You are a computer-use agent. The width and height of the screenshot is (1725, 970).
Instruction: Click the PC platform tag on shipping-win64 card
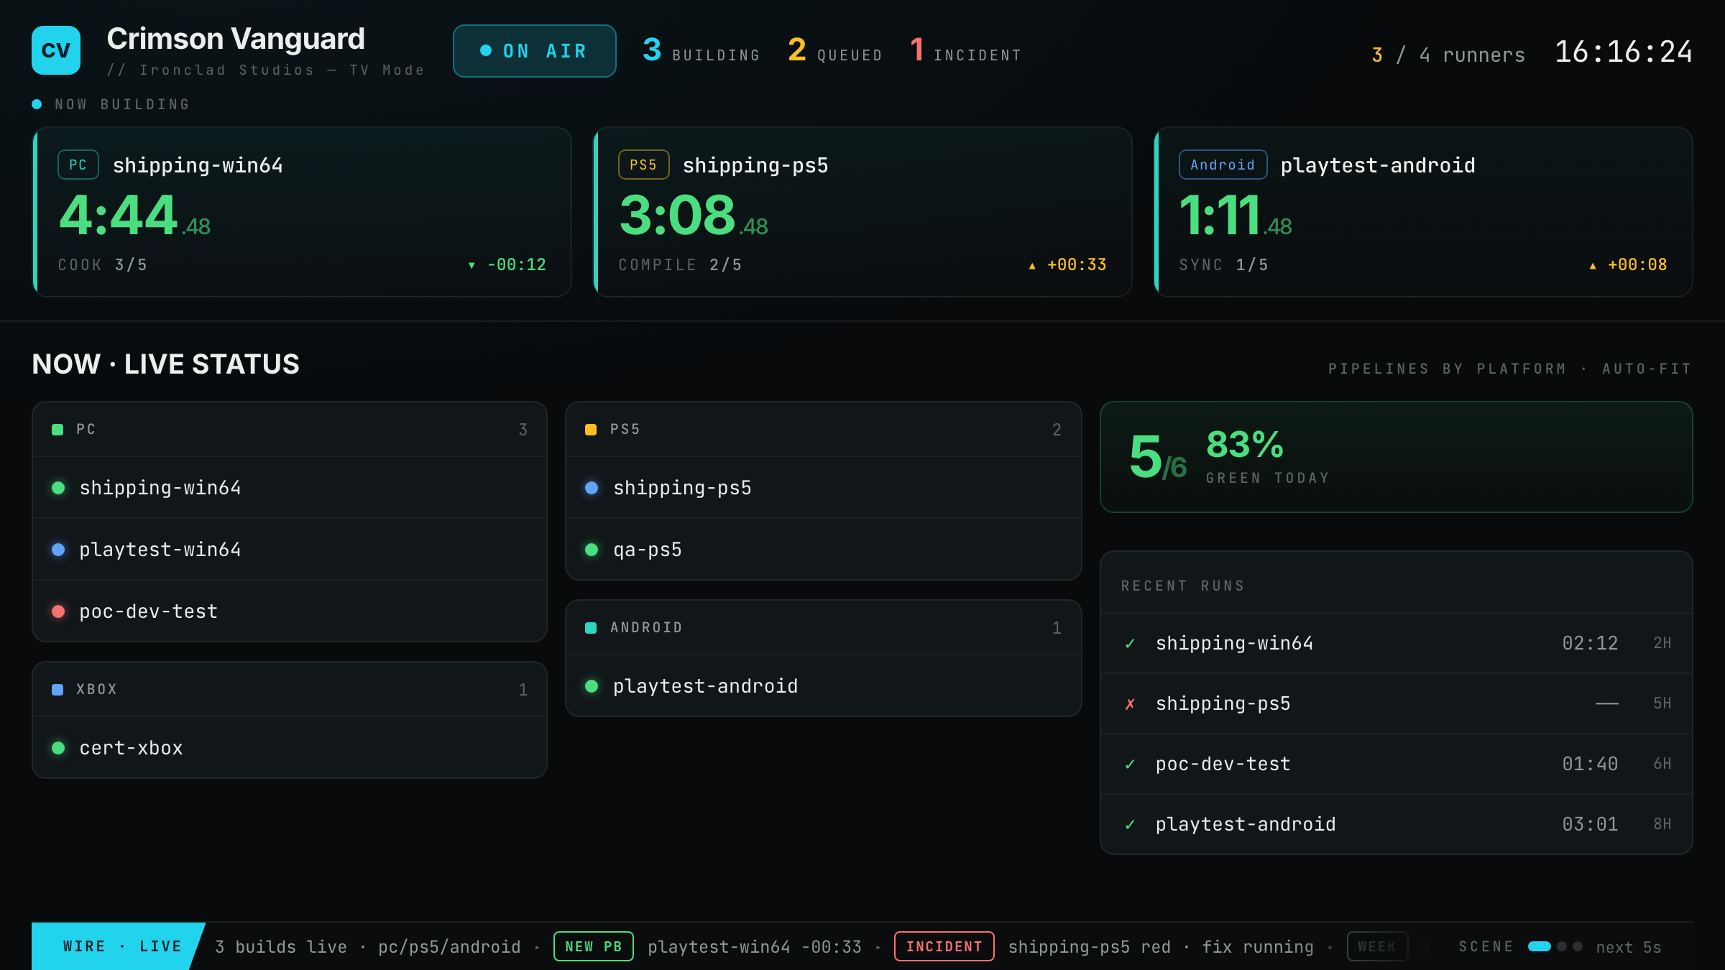[78, 165]
